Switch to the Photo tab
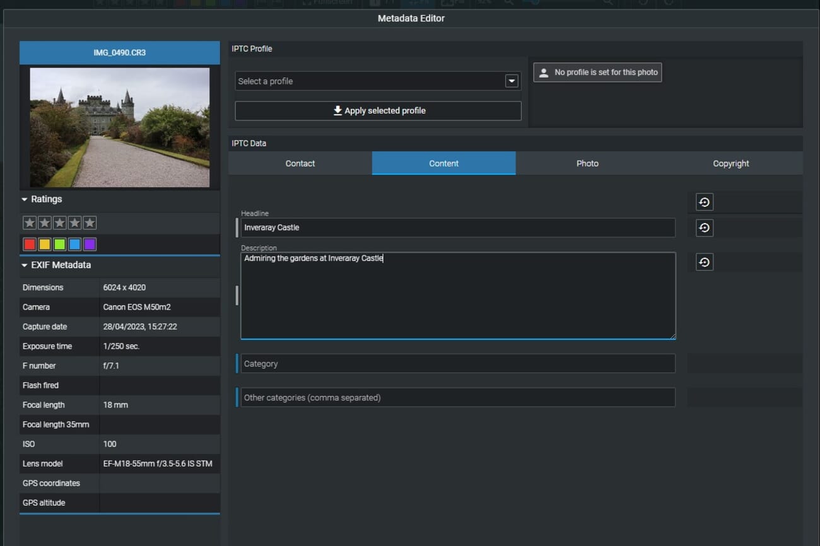820x546 pixels. [x=587, y=163]
